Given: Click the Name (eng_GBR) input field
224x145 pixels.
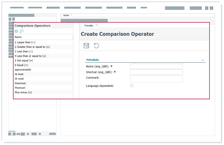Looking at the screenshot, I should (x=156, y=66).
